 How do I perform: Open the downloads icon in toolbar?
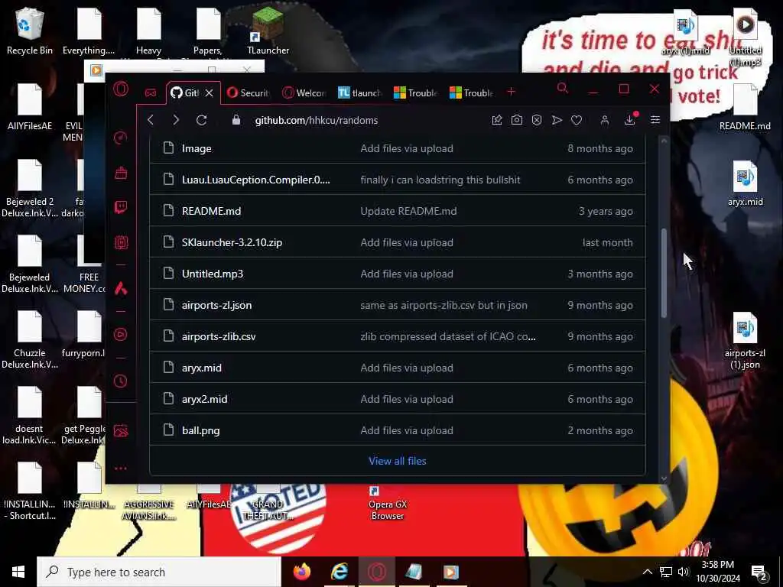(x=630, y=120)
